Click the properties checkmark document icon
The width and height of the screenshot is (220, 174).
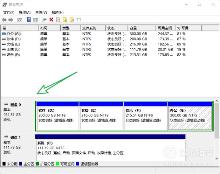(x=58, y=20)
